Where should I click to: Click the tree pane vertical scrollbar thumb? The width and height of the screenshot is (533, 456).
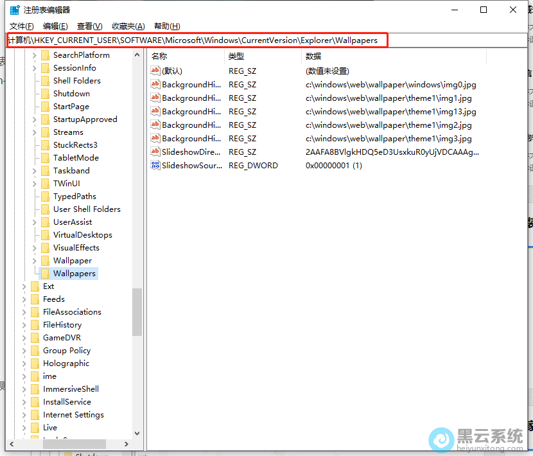pyautogui.click(x=137, y=311)
